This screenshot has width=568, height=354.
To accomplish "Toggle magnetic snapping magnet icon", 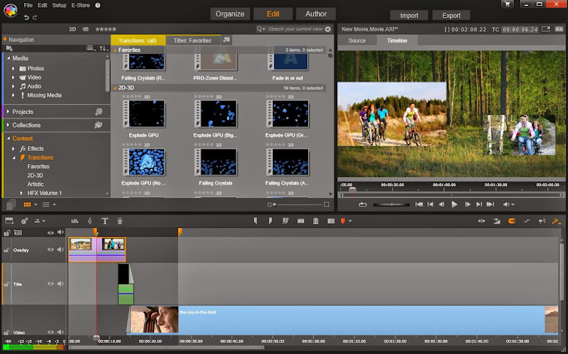I will 512,220.
